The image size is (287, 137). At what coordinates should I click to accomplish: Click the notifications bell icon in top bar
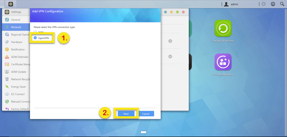click(x=263, y=4)
